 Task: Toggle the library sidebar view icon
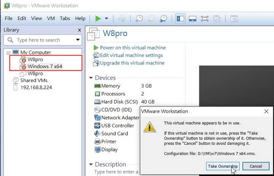pyautogui.click(x=180, y=19)
